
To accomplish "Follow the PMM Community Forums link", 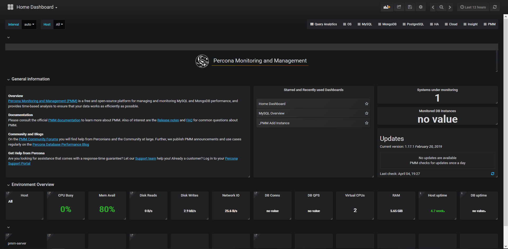I will click(x=38, y=139).
